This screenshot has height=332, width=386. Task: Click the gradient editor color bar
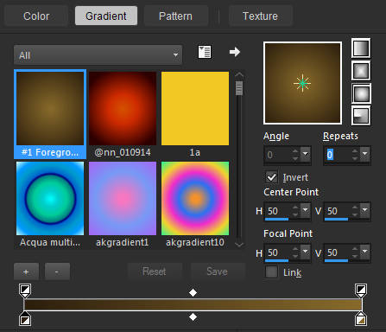tap(193, 304)
